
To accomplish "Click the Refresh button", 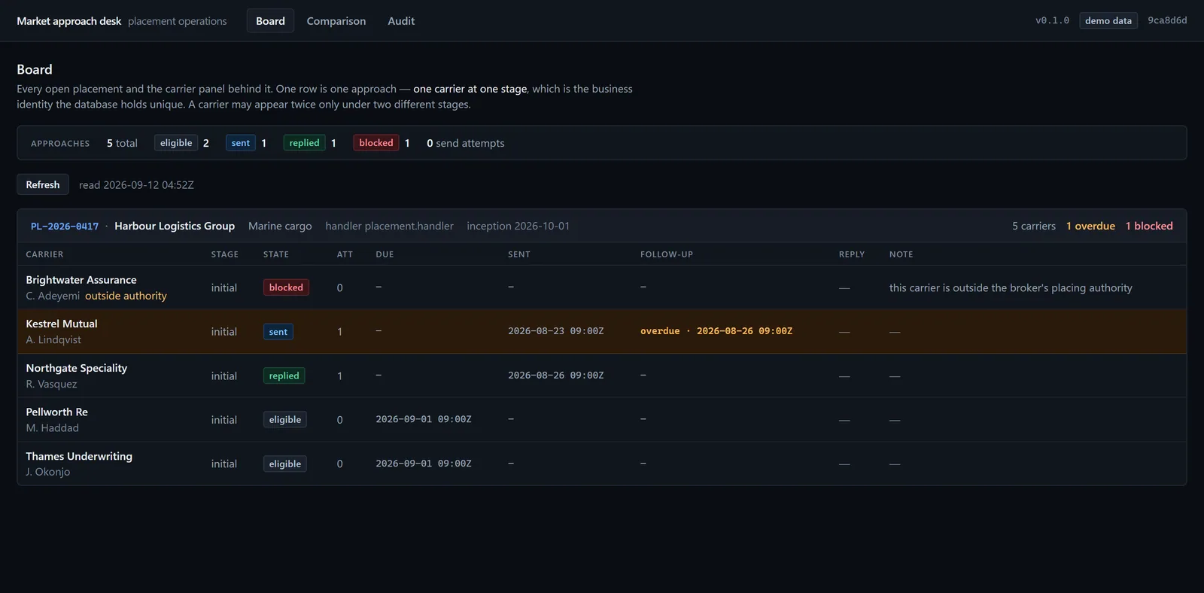I will 43,184.
